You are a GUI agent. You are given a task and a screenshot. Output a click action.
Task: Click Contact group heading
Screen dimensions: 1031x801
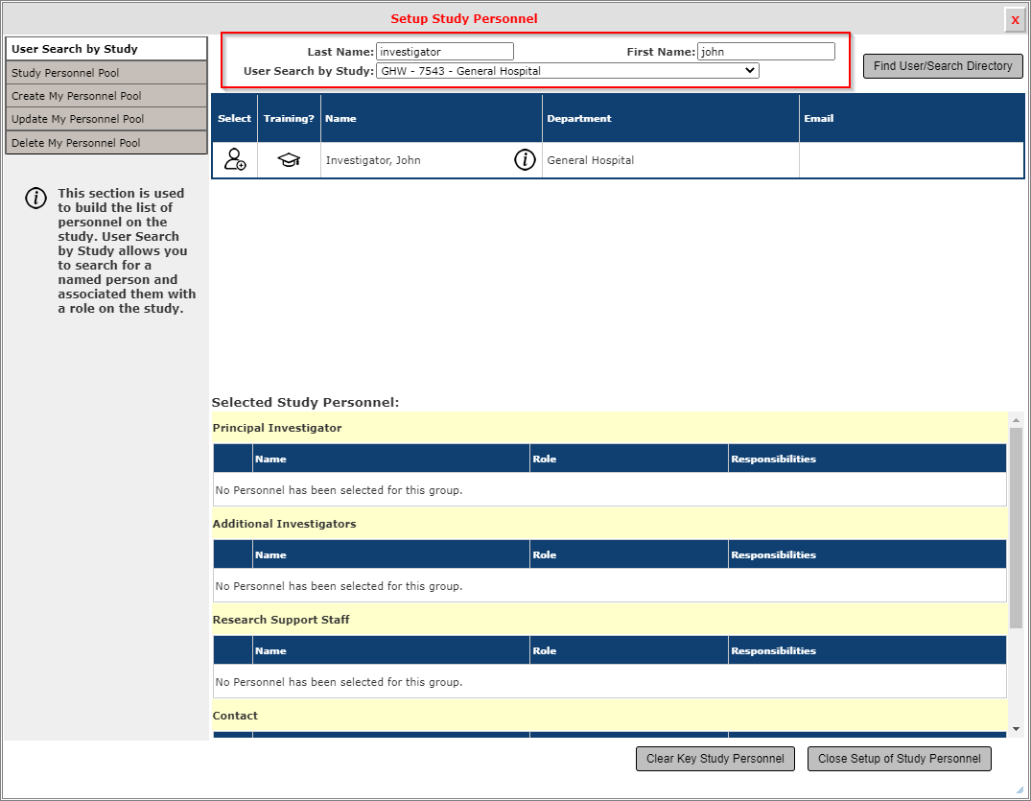click(x=235, y=716)
